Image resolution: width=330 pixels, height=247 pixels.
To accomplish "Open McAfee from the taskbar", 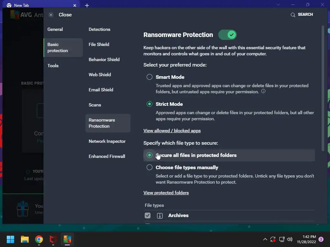I will (x=53, y=239).
